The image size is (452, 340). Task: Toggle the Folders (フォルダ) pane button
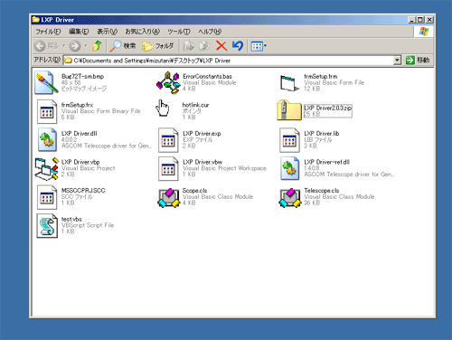pyautogui.click(x=157, y=46)
